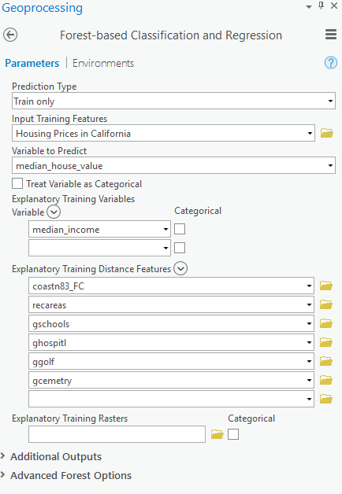Image resolution: width=342 pixels, height=494 pixels.
Task: Select the Parameters tab
Action: (x=32, y=63)
